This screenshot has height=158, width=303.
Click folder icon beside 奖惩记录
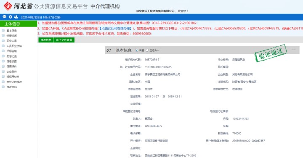click(x=3, y=56)
